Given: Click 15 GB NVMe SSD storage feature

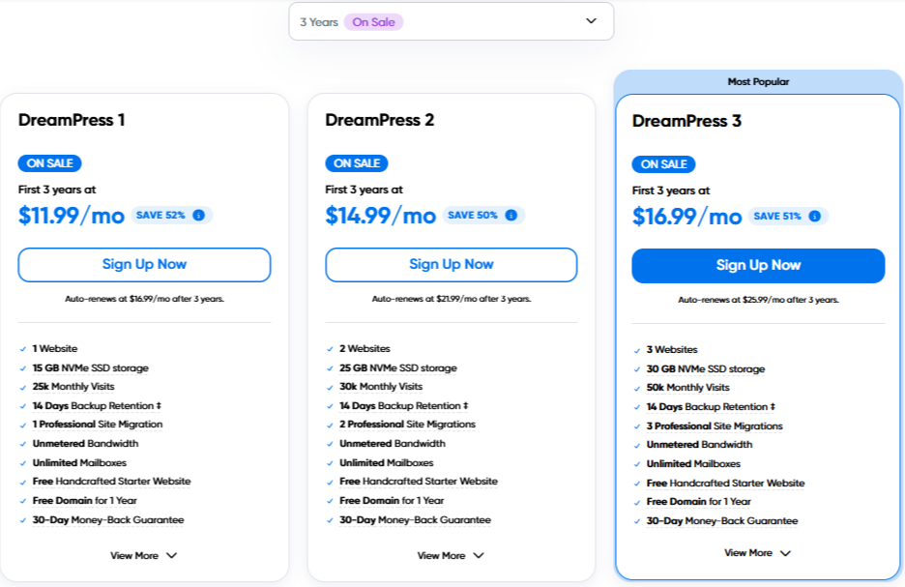Looking at the screenshot, I should [91, 368].
